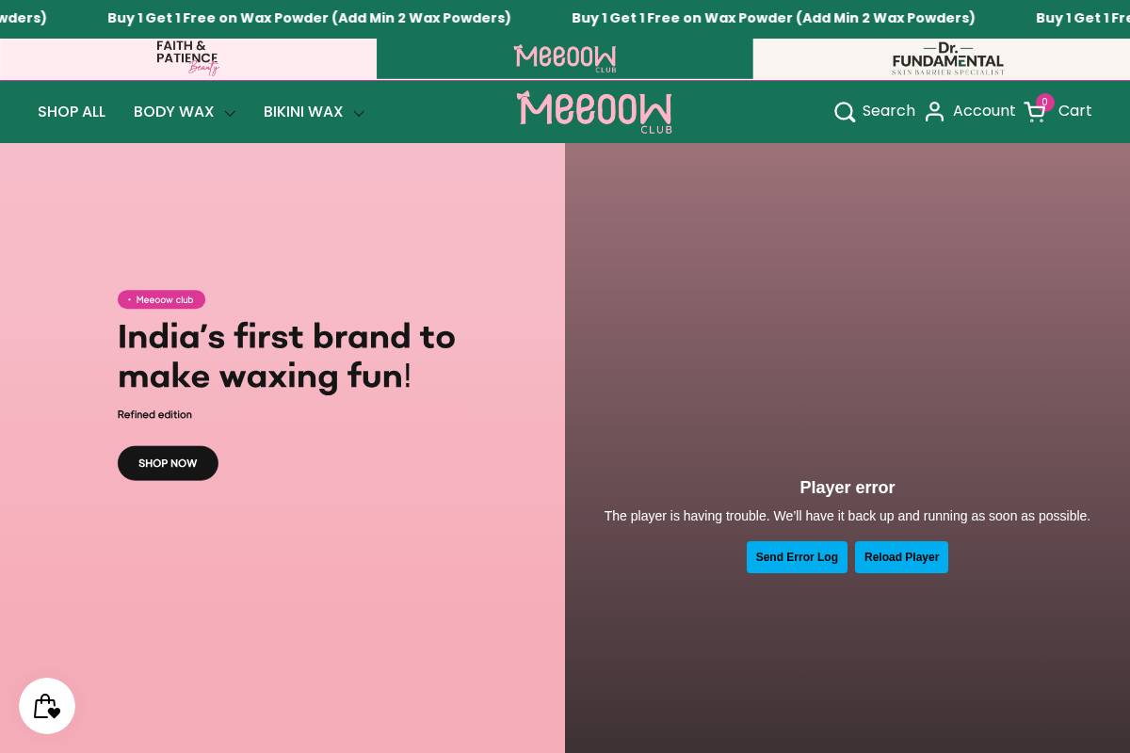1130x753 pixels.
Task: Open the Account text link
Action: click(984, 111)
